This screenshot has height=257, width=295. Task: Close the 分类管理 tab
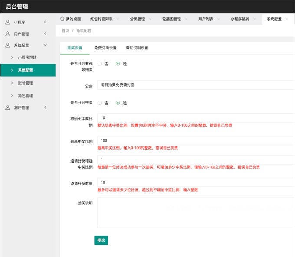point(150,19)
